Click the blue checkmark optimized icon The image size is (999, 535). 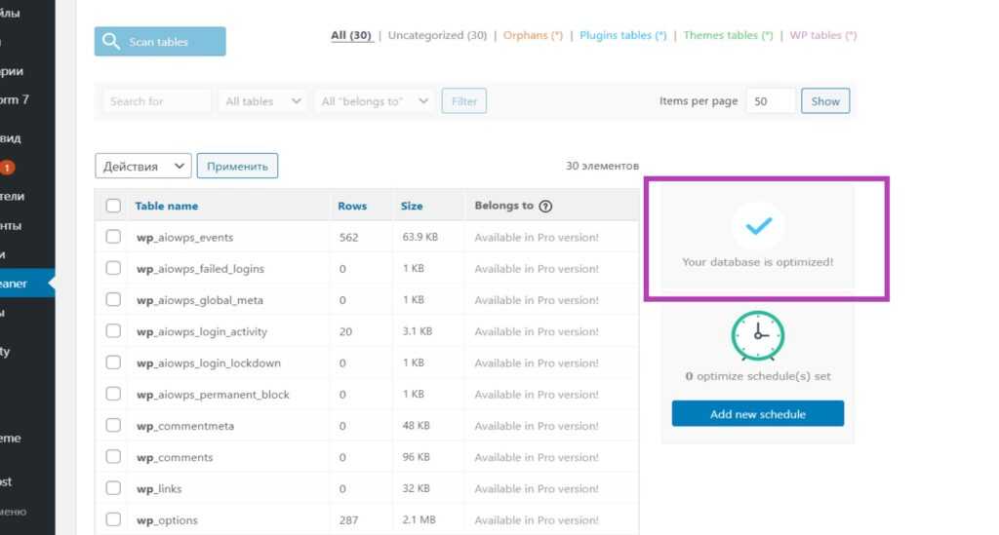[x=758, y=226]
